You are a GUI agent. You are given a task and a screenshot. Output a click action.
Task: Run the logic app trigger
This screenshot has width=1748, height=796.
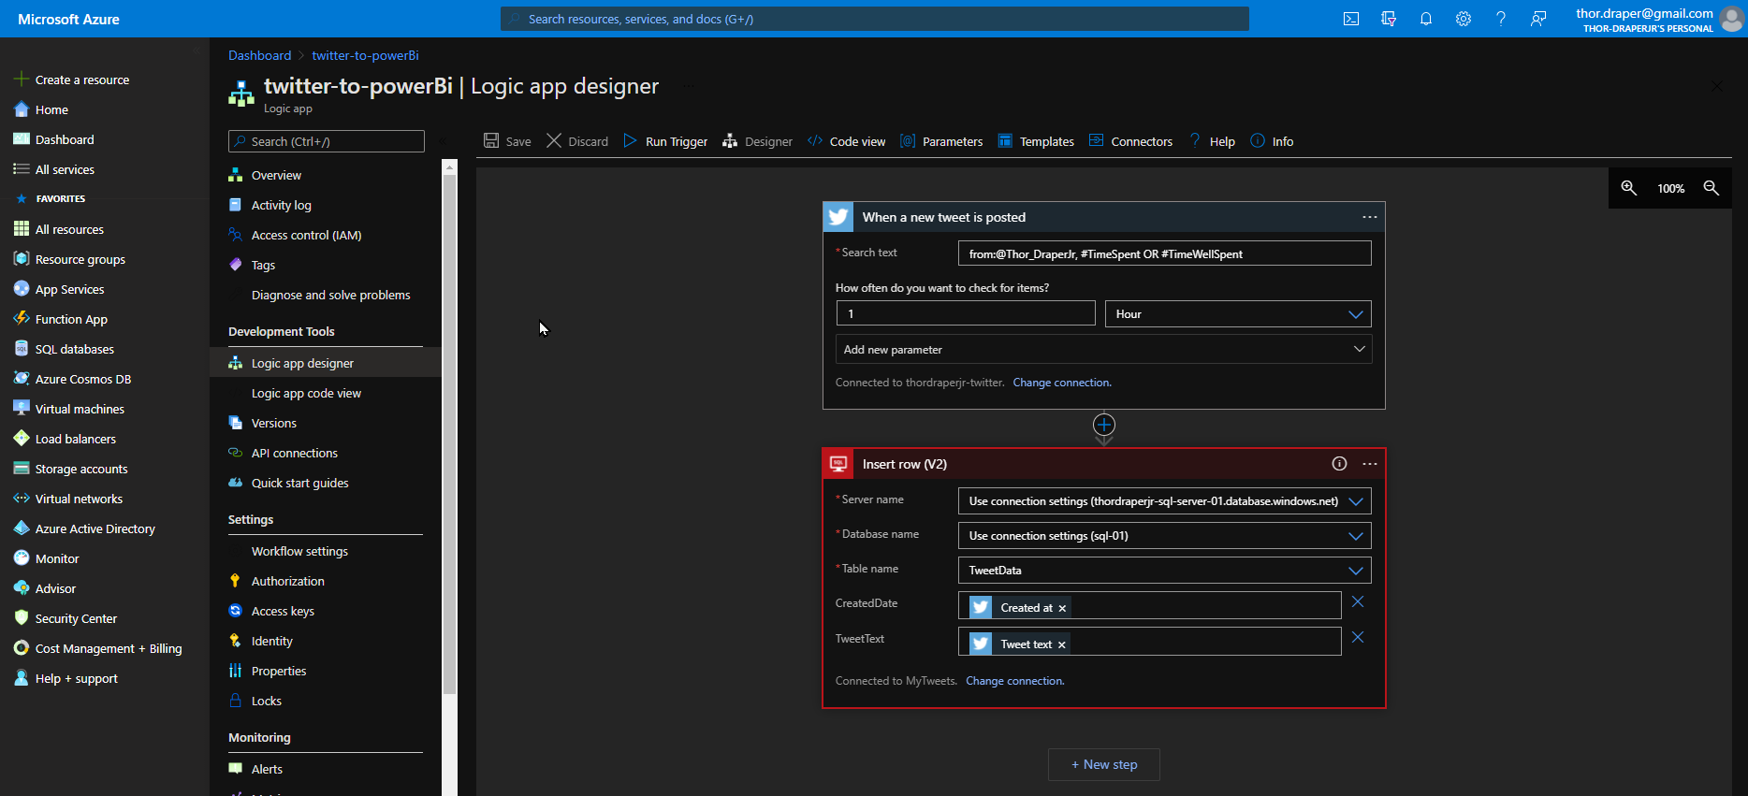pyautogui.click(x=665, y=141)
